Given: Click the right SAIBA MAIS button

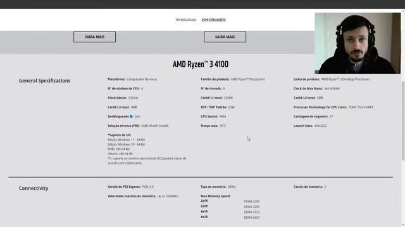Looking at the screenshot, I should [225, 37].
